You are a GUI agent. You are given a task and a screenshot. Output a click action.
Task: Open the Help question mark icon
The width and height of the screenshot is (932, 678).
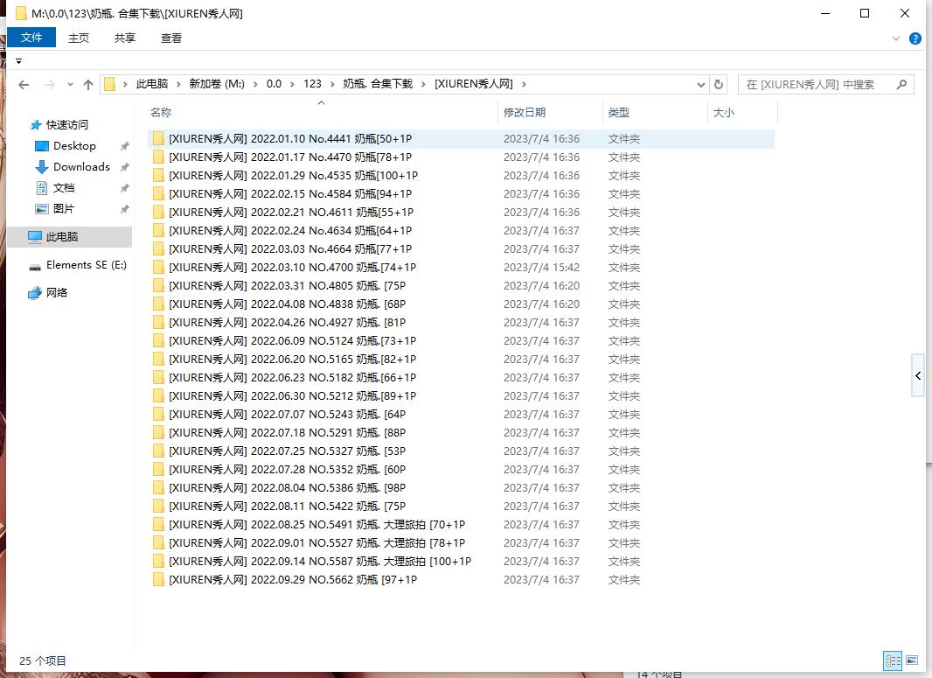click(915, 38)
